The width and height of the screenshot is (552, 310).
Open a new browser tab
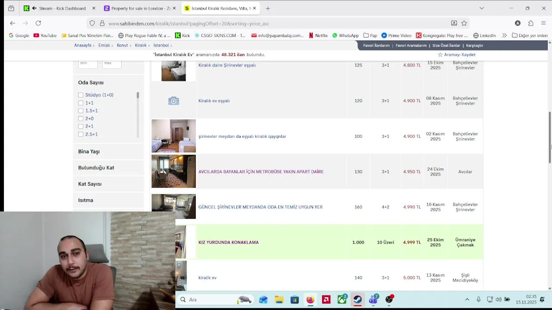pyautogui.click(x=268, y=8)
